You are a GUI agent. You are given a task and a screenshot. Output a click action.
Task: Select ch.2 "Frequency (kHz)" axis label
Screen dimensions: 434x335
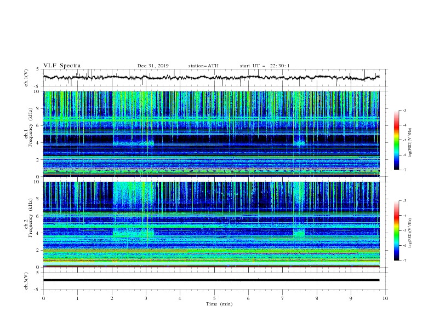pos(30,217)
